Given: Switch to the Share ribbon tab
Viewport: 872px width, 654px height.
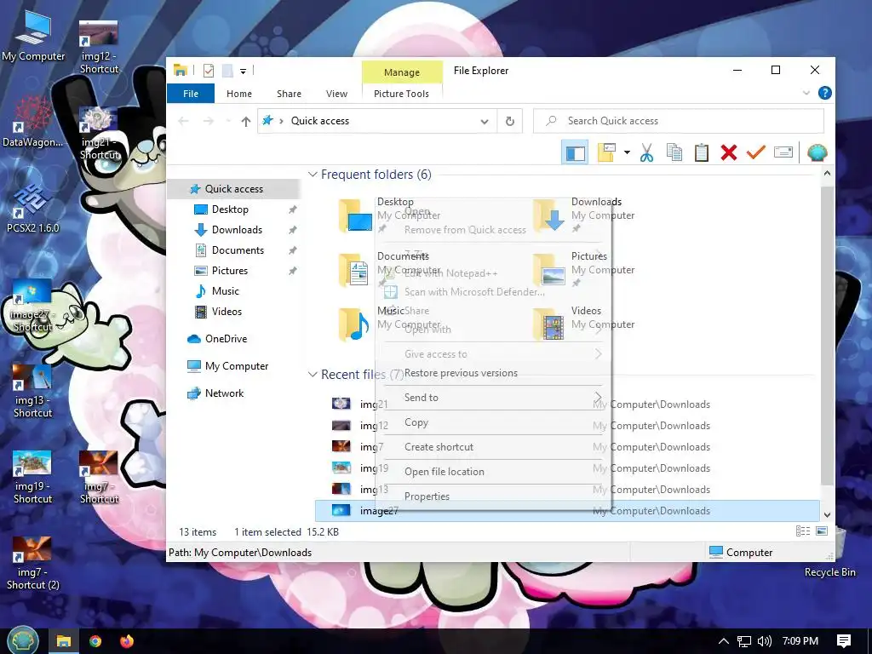Looking at the screenshot, I should pos(290,94).
